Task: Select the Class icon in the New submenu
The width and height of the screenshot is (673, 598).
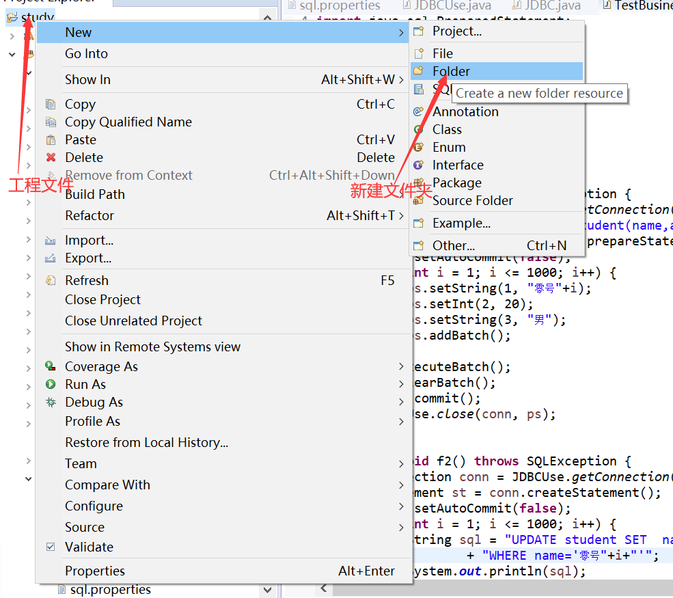Action: pos(418,128)
